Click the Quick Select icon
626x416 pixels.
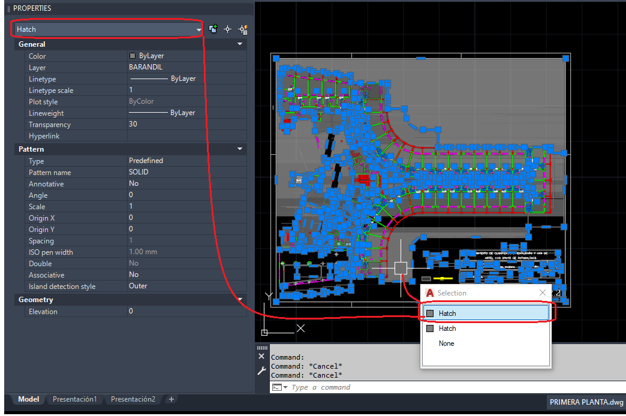tap(243, 29)
